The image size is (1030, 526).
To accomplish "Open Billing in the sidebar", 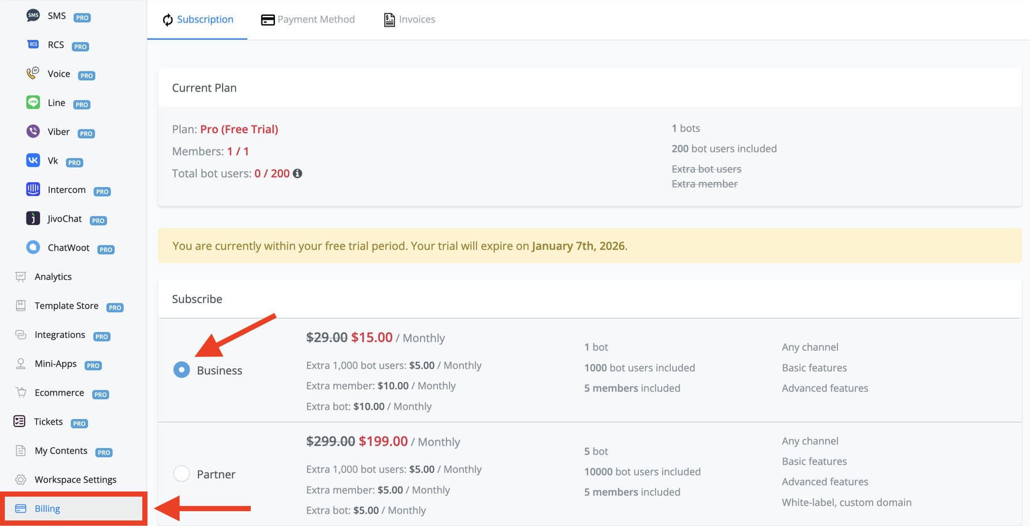I will (74, 508).
